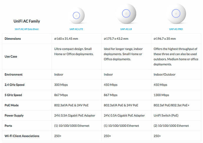Click the Ultra-compact design use case text
This screenshot has width=203, height=143.
pos(74,51)
